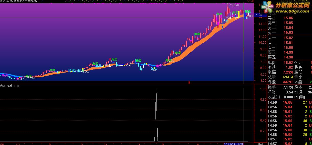This screenshot has height=145, width=312.
Task: Click the 最低 label
Action: click(x=298, y=72)
